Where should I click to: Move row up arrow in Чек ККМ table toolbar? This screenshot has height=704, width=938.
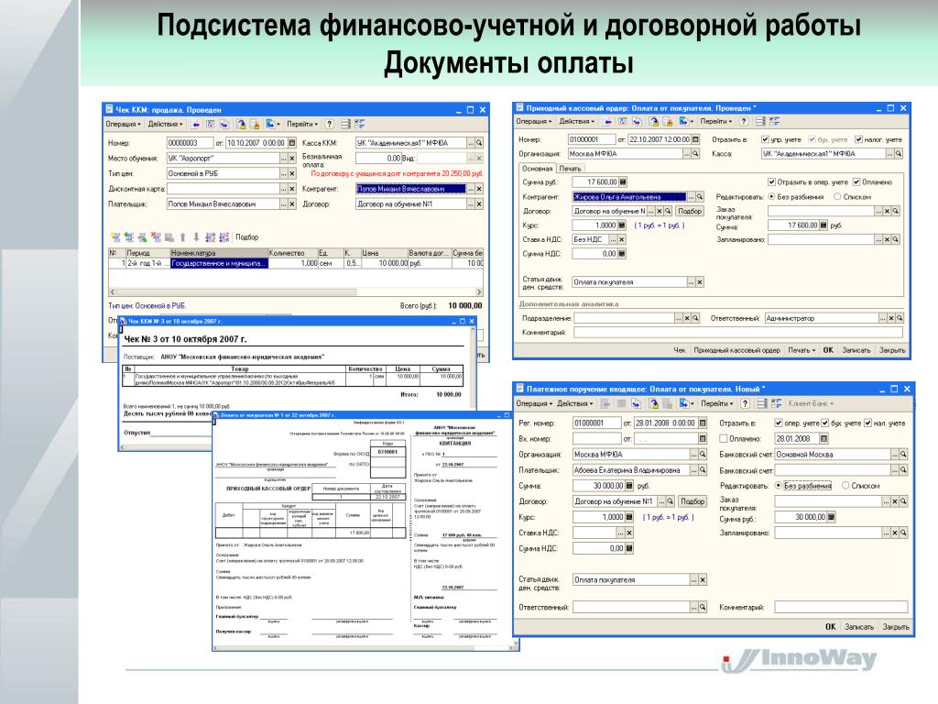coord(183,237)
